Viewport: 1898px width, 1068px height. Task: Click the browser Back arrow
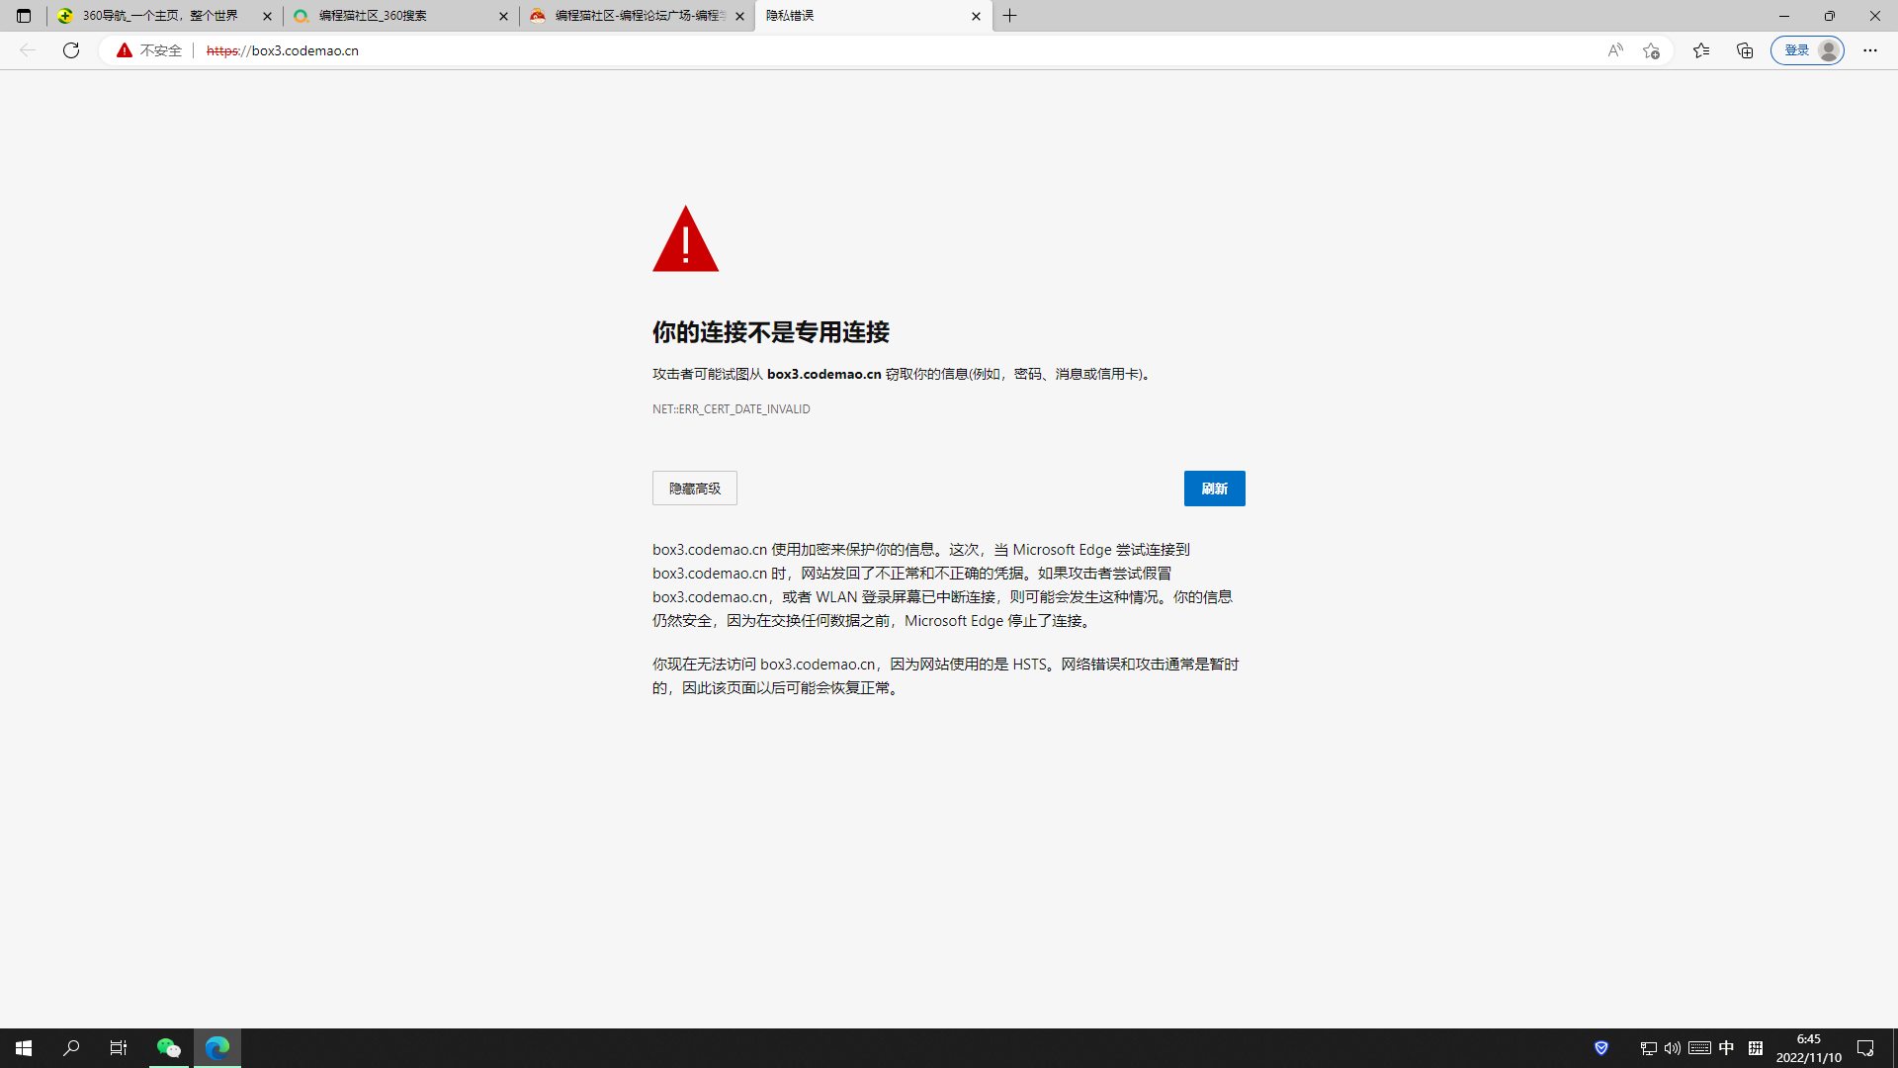click(x=28, y=50)
